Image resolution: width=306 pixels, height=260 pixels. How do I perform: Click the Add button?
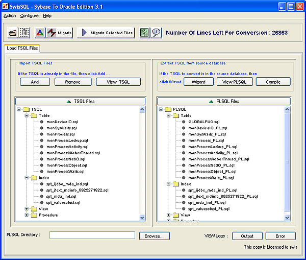35,82
